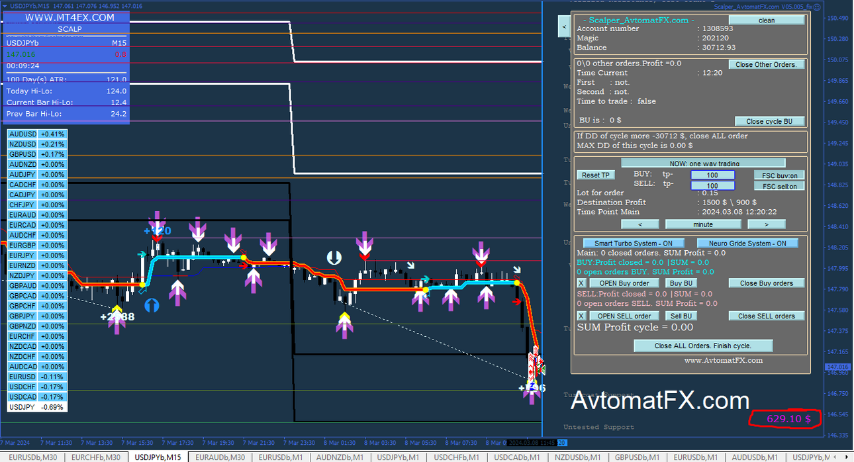Click the minute unit button

pos(703,224)
